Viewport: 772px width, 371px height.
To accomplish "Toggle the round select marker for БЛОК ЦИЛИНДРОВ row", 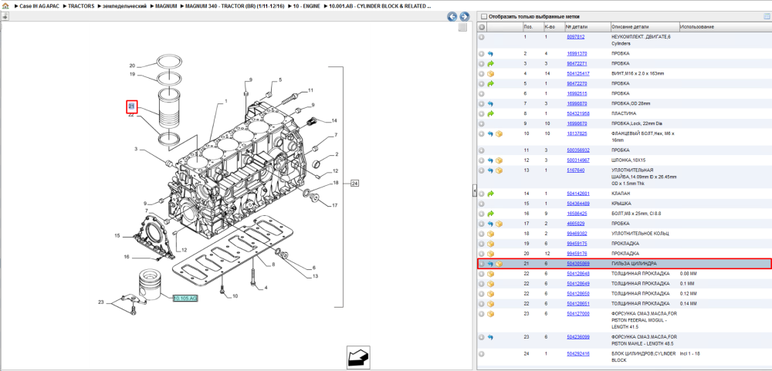I will tap(482, 354).
